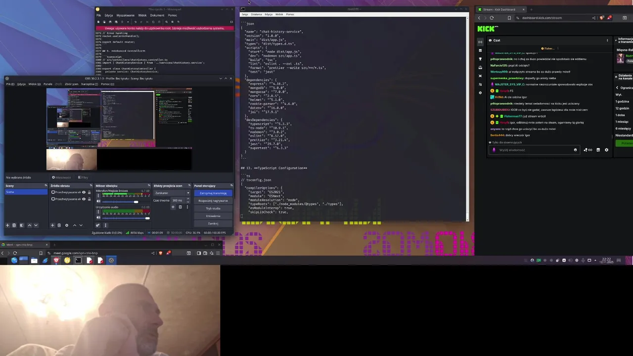Mute the Urządzenie audio channel
This screenshot has width=633, height=356.
98,218
